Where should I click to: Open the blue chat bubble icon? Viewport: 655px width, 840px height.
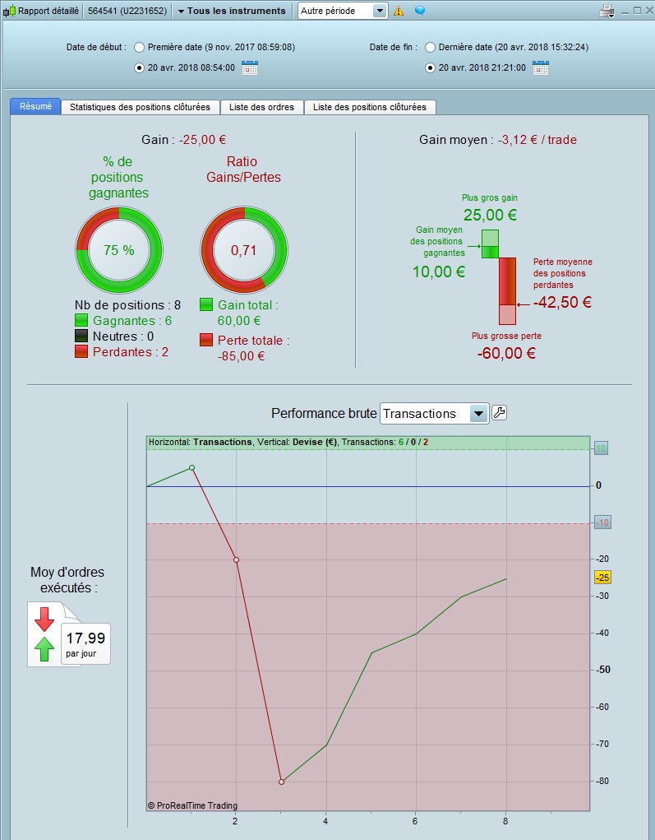[420, 10]
